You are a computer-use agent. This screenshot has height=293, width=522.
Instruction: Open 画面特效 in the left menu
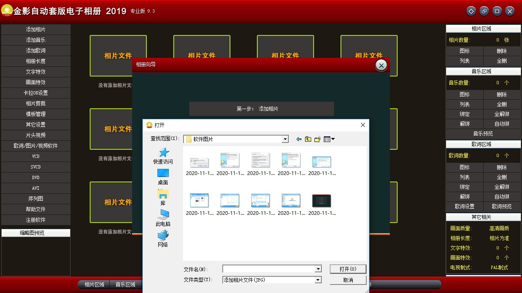[36, 82]
